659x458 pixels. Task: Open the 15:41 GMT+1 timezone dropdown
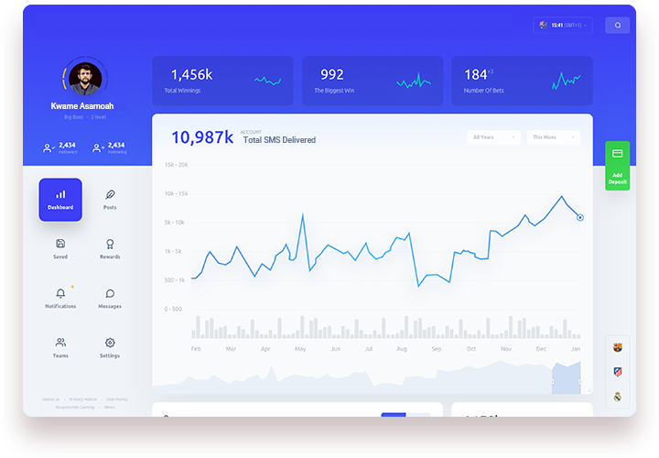click(563, 26)
